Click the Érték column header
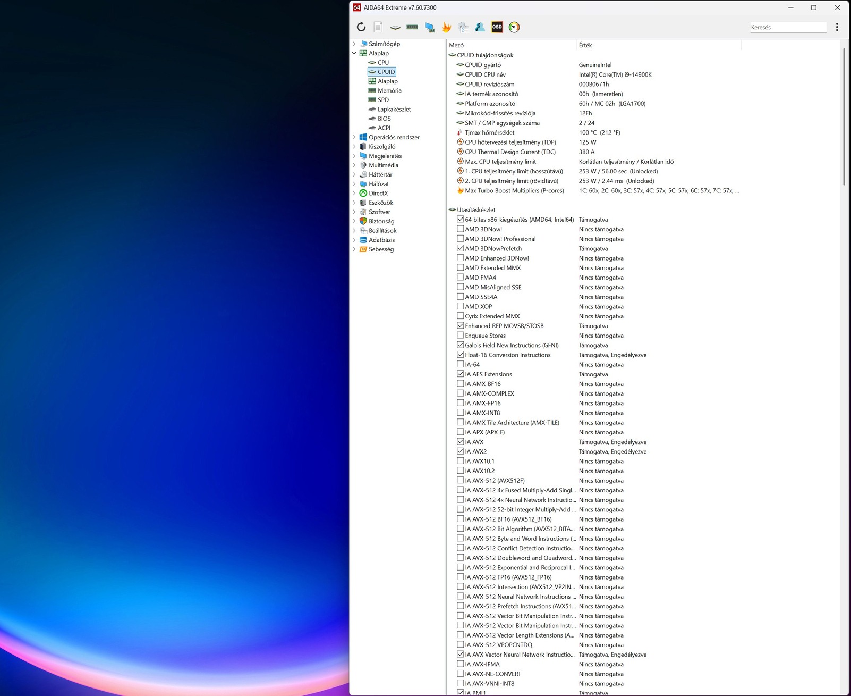 (659, 45)
